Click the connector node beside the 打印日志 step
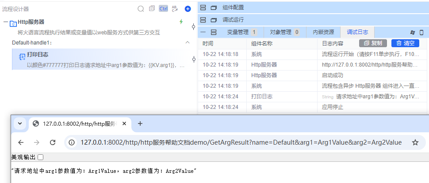 tap(194, 59)
